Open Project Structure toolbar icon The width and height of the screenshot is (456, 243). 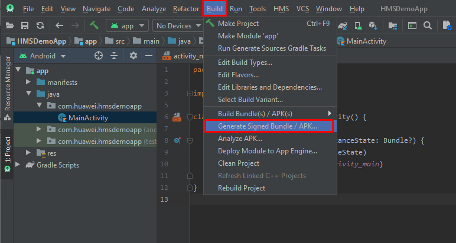point(393,25)
